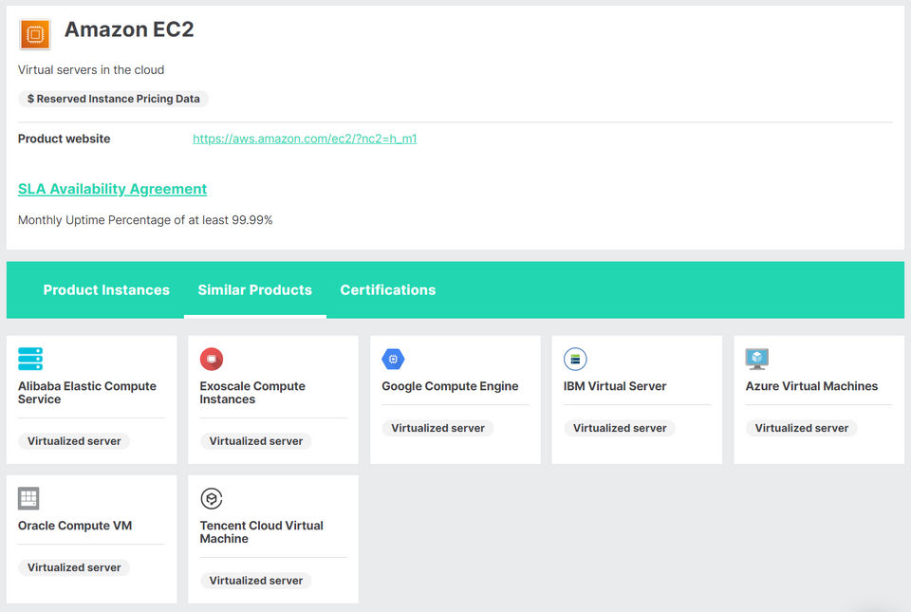Click Virtualized server tag under Azure Virtual Machines

(x=801, y=428)
